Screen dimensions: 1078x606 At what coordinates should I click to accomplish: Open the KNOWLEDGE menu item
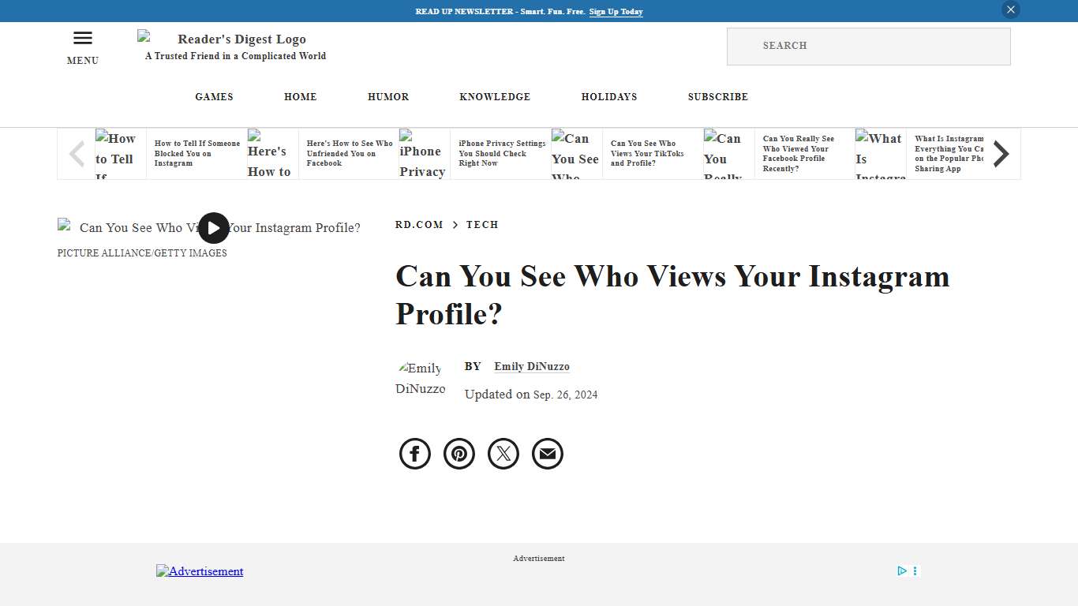(495, 96)
